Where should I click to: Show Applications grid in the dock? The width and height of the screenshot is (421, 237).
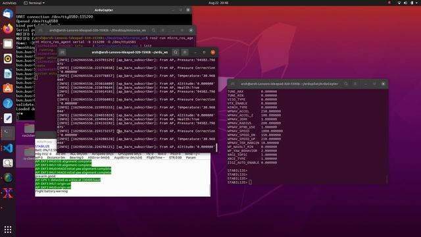click(x=8, y=229)
